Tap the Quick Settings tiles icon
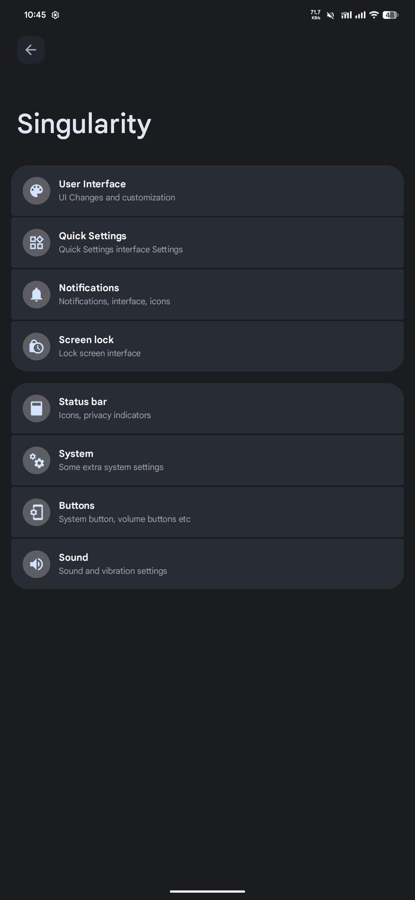Viewport: 415px width, 900px height. tap(37, 243)
